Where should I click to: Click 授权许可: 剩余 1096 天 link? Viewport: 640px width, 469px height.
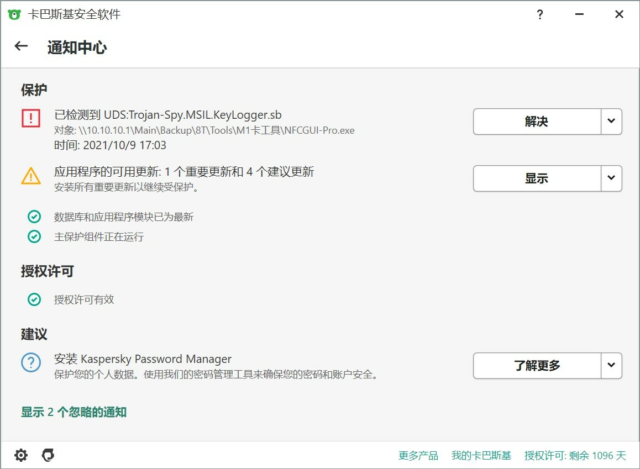point(575,456)
